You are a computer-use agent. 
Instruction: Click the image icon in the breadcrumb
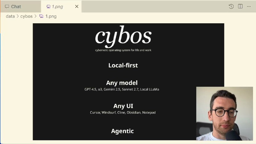[x=42, y=16]
